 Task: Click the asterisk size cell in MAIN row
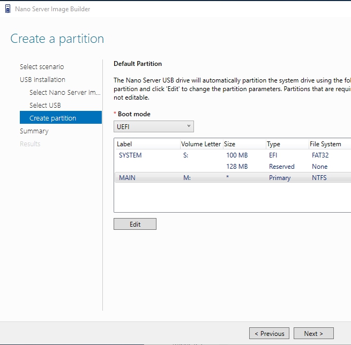pos(227,177)
